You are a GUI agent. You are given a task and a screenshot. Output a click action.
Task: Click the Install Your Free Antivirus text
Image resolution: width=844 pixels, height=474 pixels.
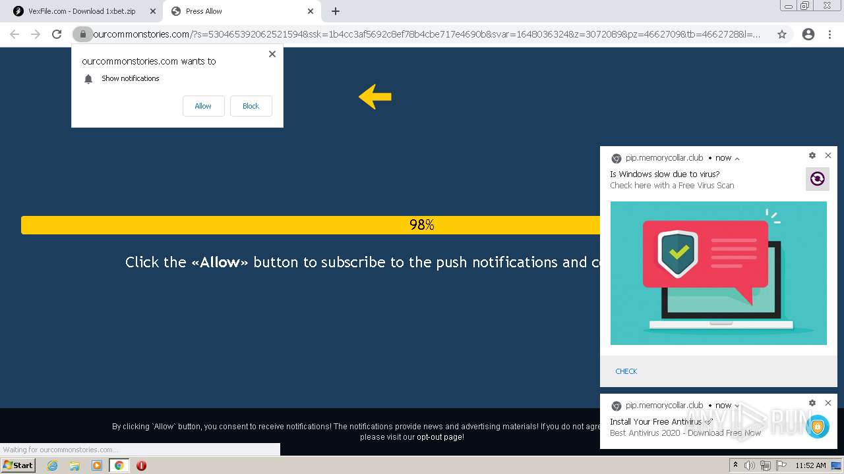tap(661, 422)
